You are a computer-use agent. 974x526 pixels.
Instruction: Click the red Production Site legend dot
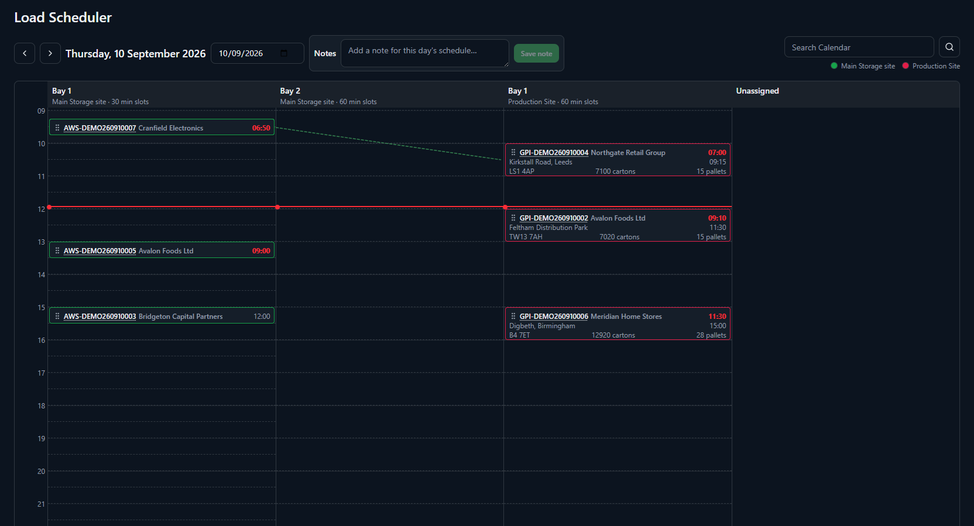pos(906,66)
